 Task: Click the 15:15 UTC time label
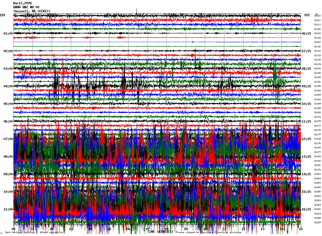[306, 192]
